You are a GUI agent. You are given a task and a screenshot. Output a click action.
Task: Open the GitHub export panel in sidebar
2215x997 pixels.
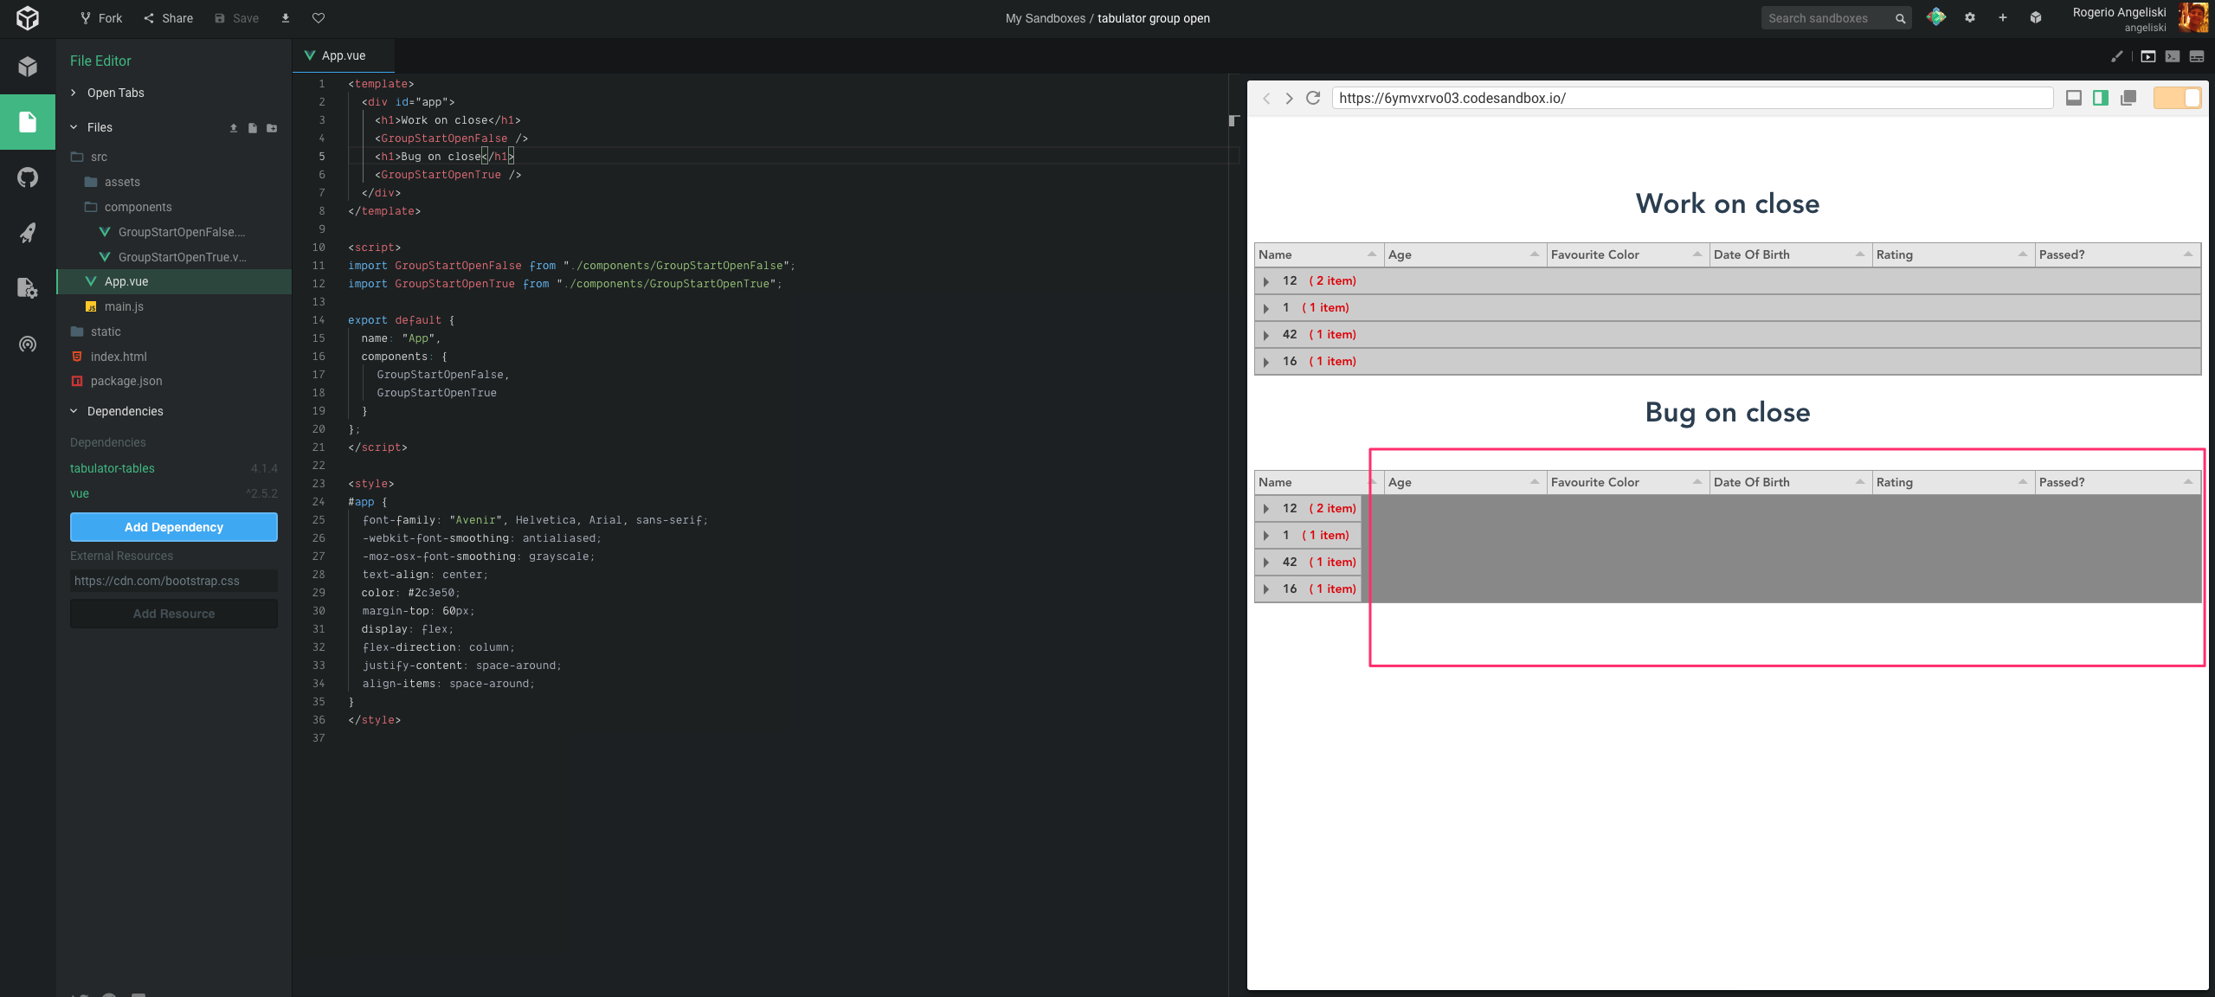pos(28,177)
